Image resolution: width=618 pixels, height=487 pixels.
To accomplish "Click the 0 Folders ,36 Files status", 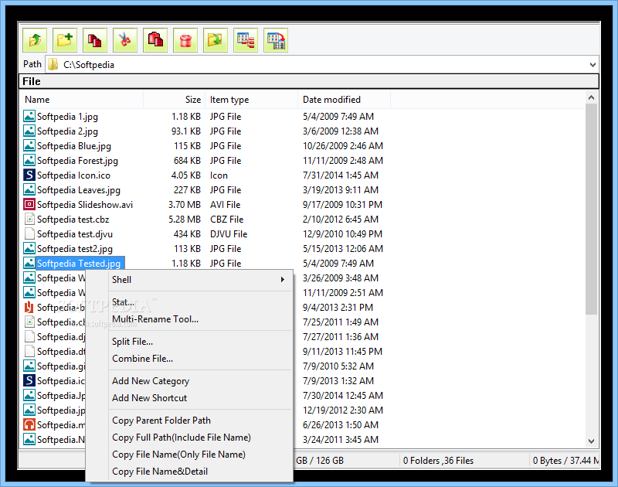I will coord(438,460).
